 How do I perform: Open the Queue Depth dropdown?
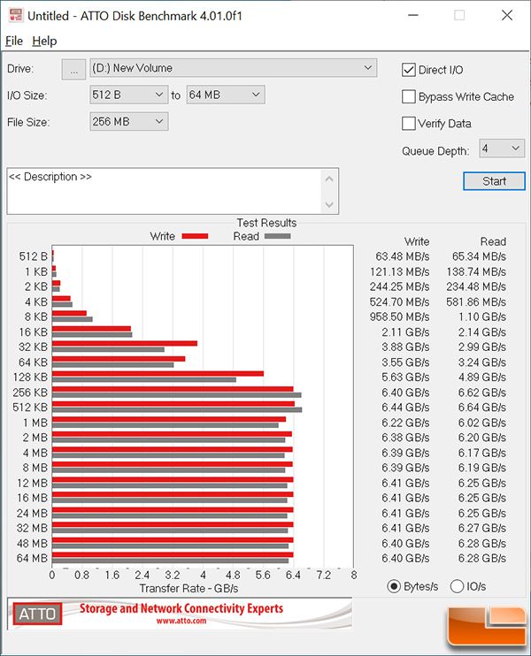coord(502,149)
